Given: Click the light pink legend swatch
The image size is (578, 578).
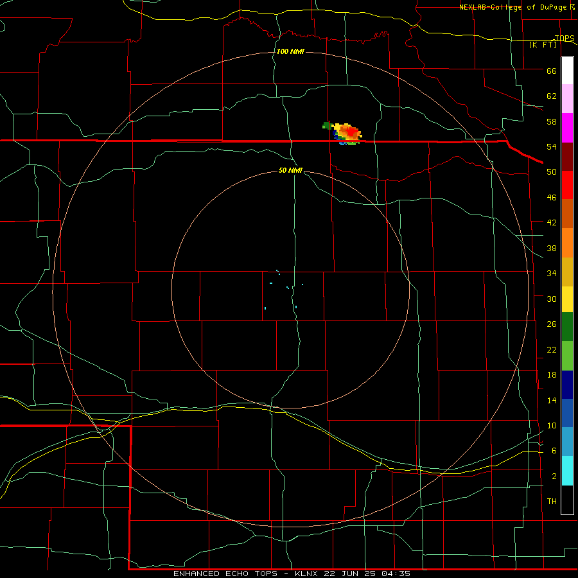Looking at the screenshot, I should click(567, 99).
